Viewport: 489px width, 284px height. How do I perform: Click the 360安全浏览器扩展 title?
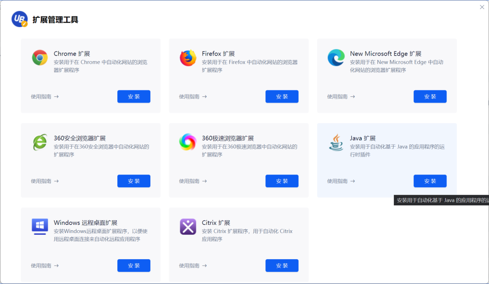[x=80, y=138]
